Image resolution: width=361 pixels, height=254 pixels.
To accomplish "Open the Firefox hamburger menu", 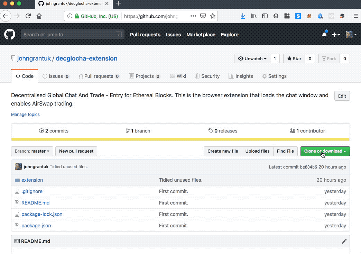I will [356, 16].
